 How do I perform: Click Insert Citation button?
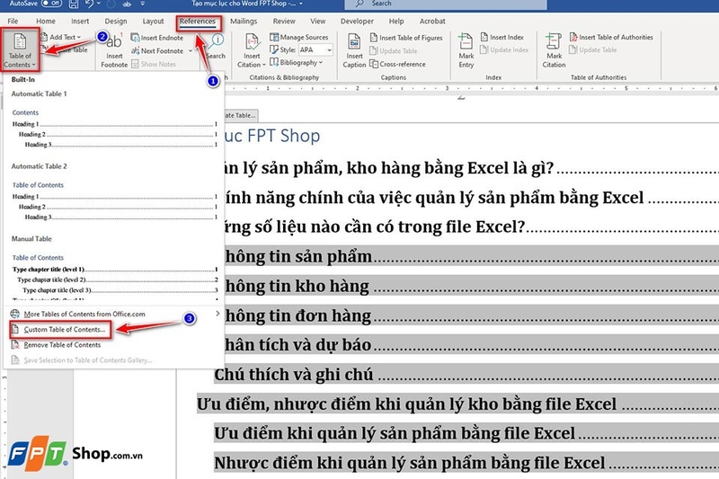(252, 51)
